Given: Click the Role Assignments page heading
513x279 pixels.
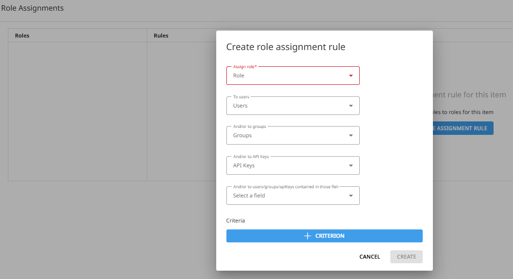Looking at the screenshot, I should (32, 8).
